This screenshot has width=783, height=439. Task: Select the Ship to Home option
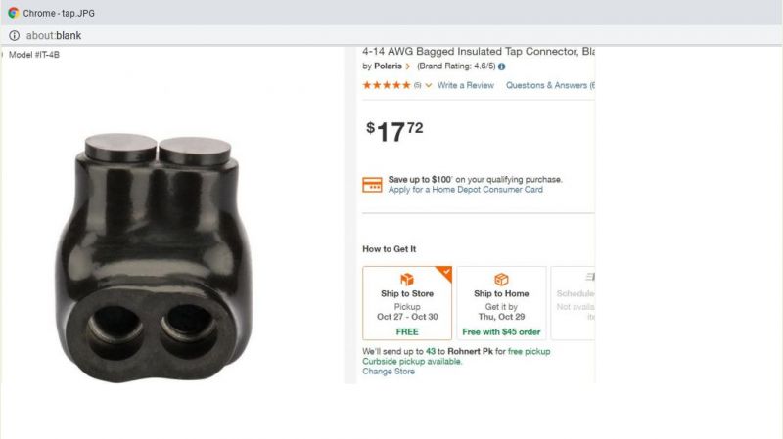pyautogui.click(x=501, y=303)
